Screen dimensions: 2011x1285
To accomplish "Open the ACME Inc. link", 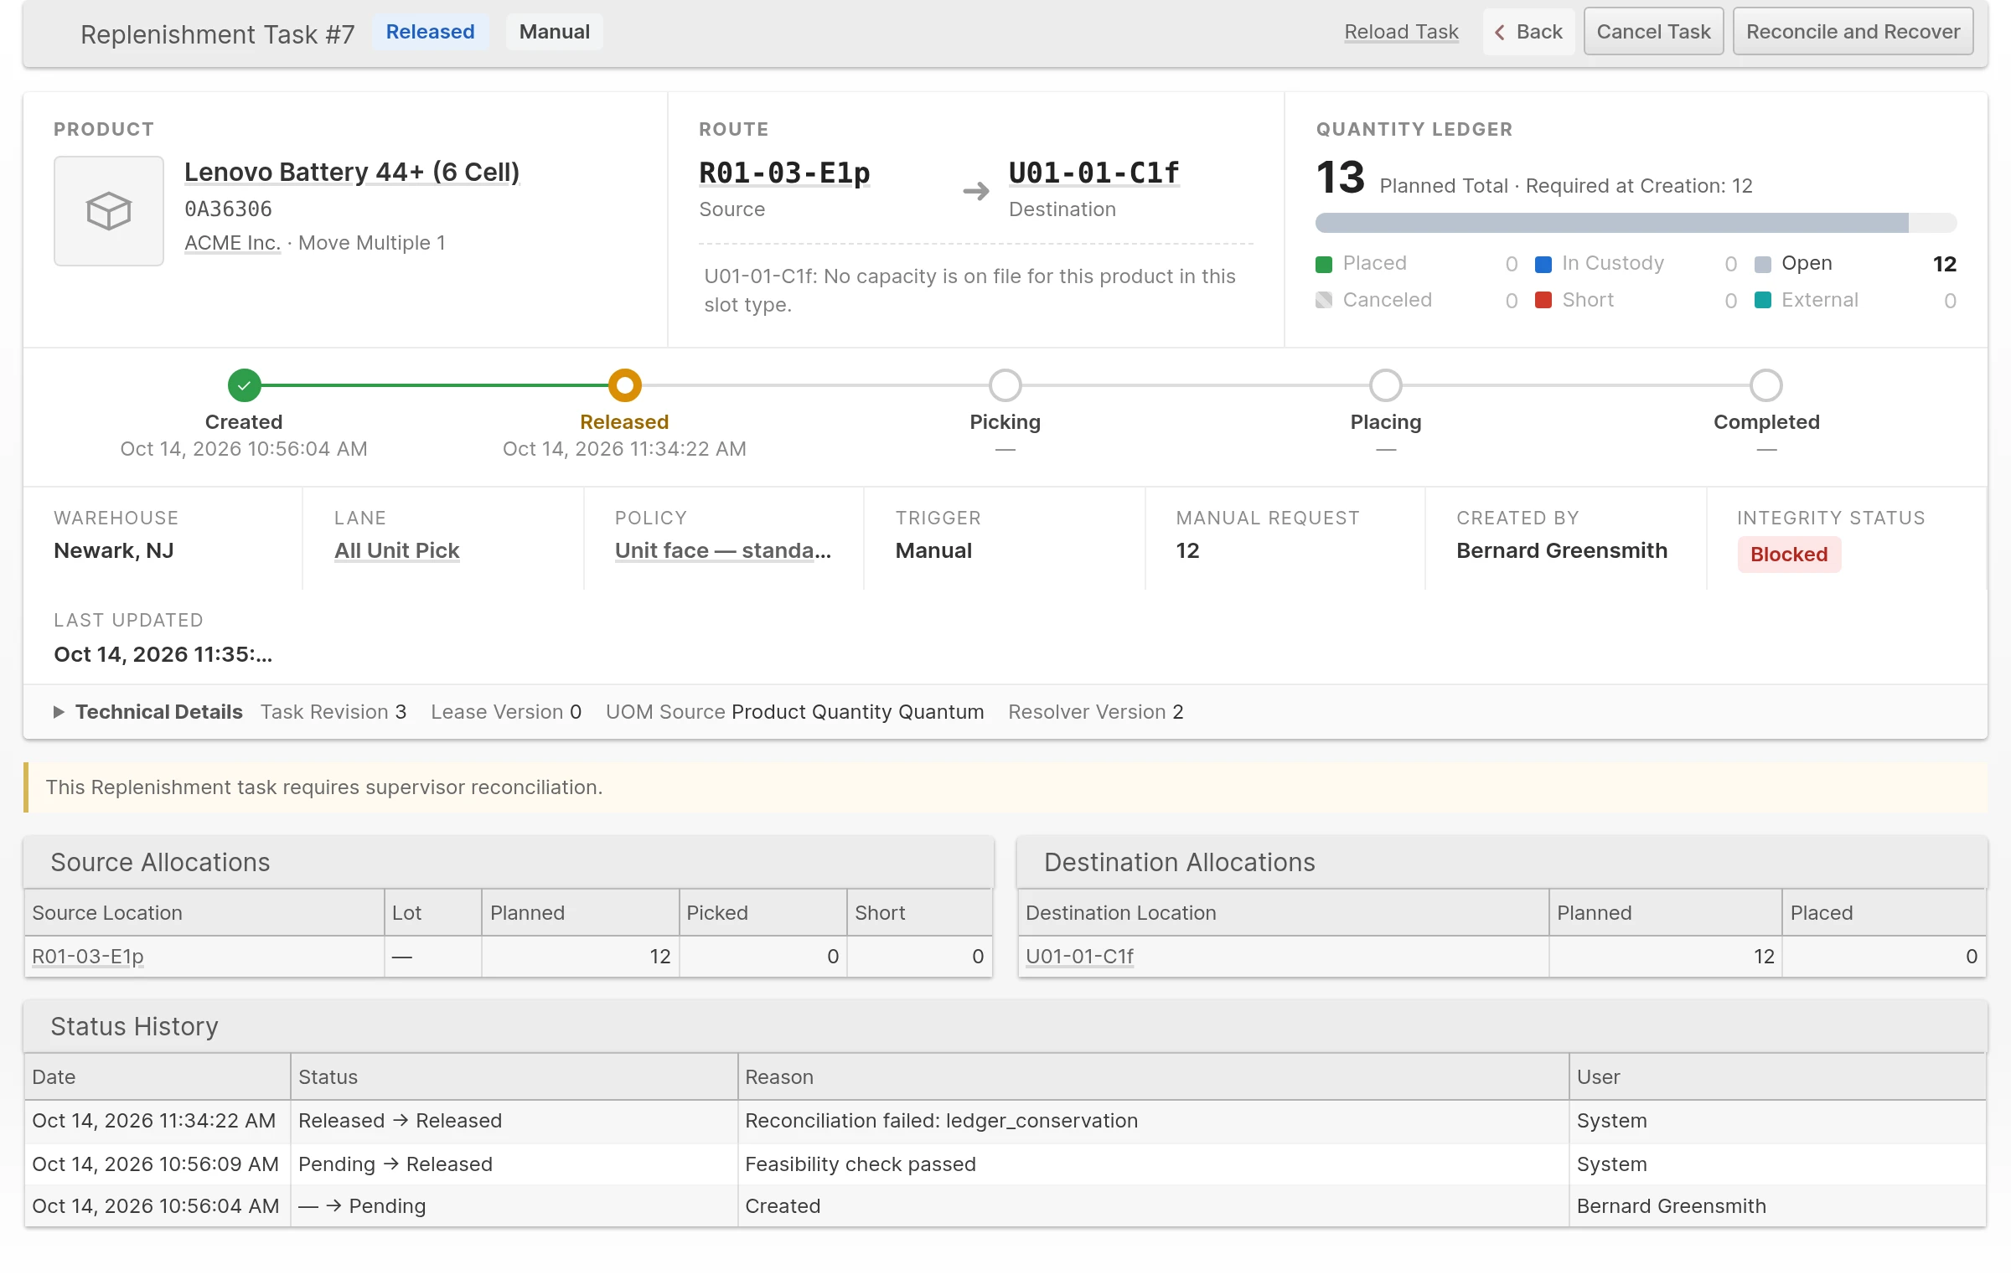I will [x=232, y=243].
